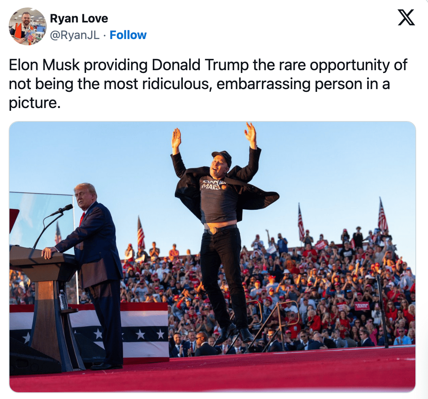The image size is (428, 399).
Task: Click the rightmost American flag in photo
Action: coord(383,215)
